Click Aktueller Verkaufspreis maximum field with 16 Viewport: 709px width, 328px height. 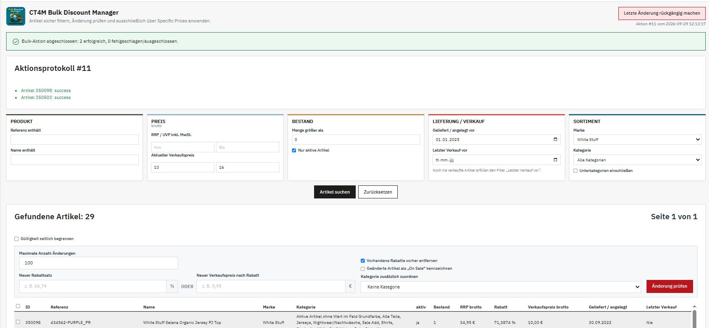pyautogui.click(x=247, y=167)
